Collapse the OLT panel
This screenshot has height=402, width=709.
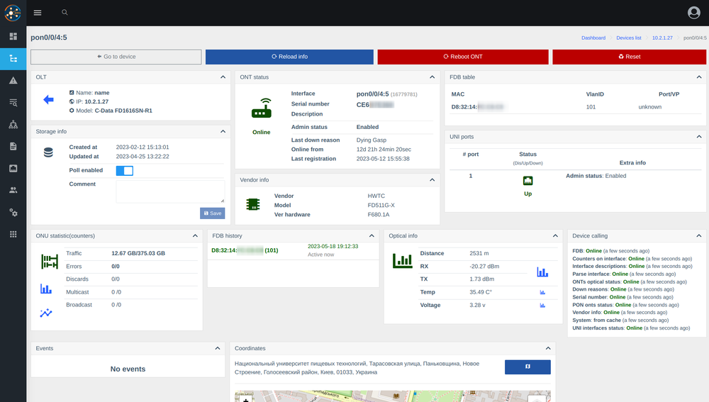click(x=222, y=77)
